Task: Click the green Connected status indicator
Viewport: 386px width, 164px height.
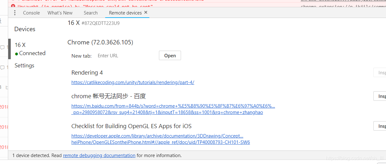Action: 16,54
